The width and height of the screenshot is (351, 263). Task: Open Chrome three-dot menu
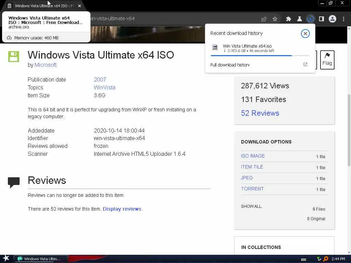tap(343, 19)
